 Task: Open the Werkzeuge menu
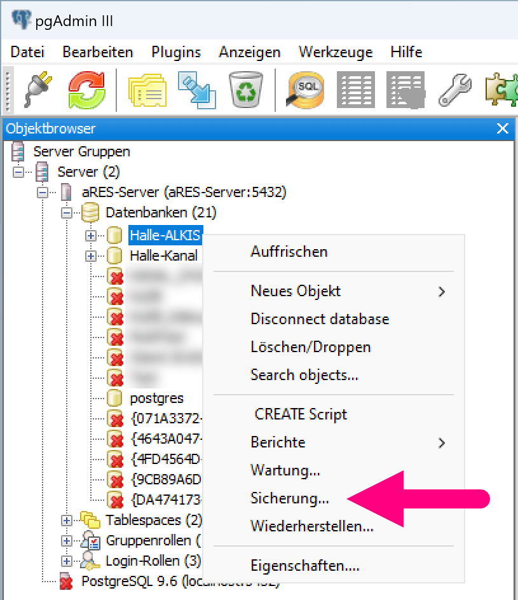pos(336,52)
